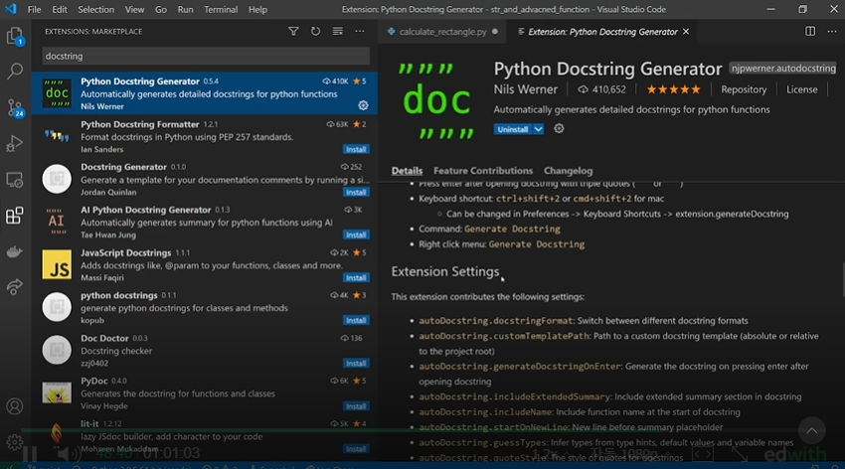Expand the Uninstall dropdown arrow

coord(538,129)
